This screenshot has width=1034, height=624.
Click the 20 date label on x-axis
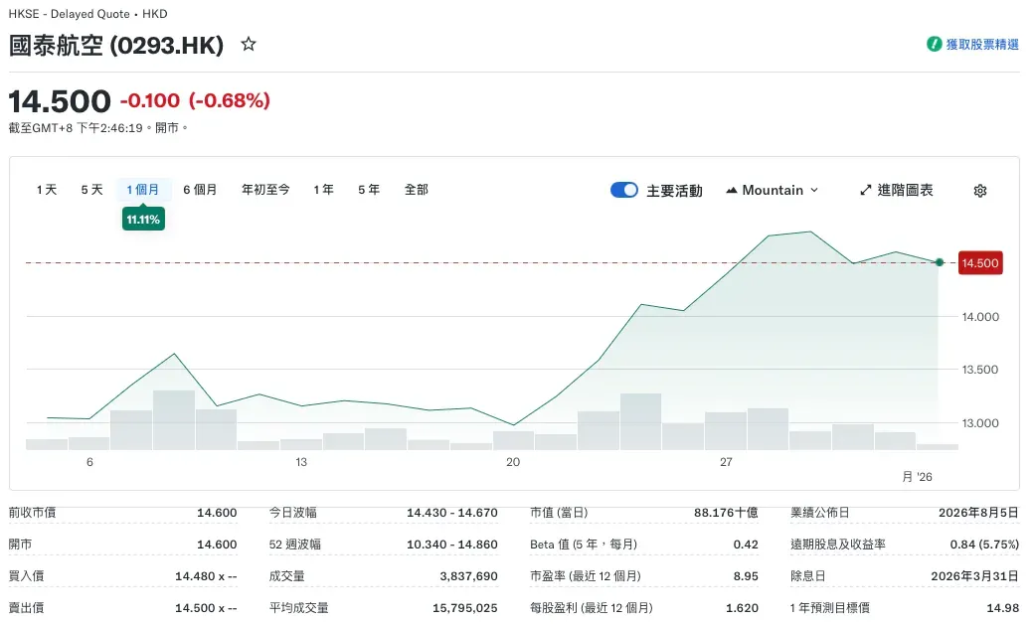pos(513,462)
